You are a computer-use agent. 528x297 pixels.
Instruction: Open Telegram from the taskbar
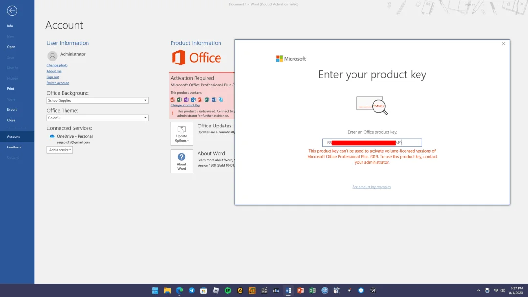pyautogui.click(x=192, y=290)
